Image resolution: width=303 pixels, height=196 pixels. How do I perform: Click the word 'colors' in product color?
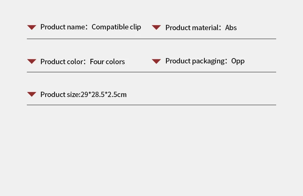tap(115, 62)
